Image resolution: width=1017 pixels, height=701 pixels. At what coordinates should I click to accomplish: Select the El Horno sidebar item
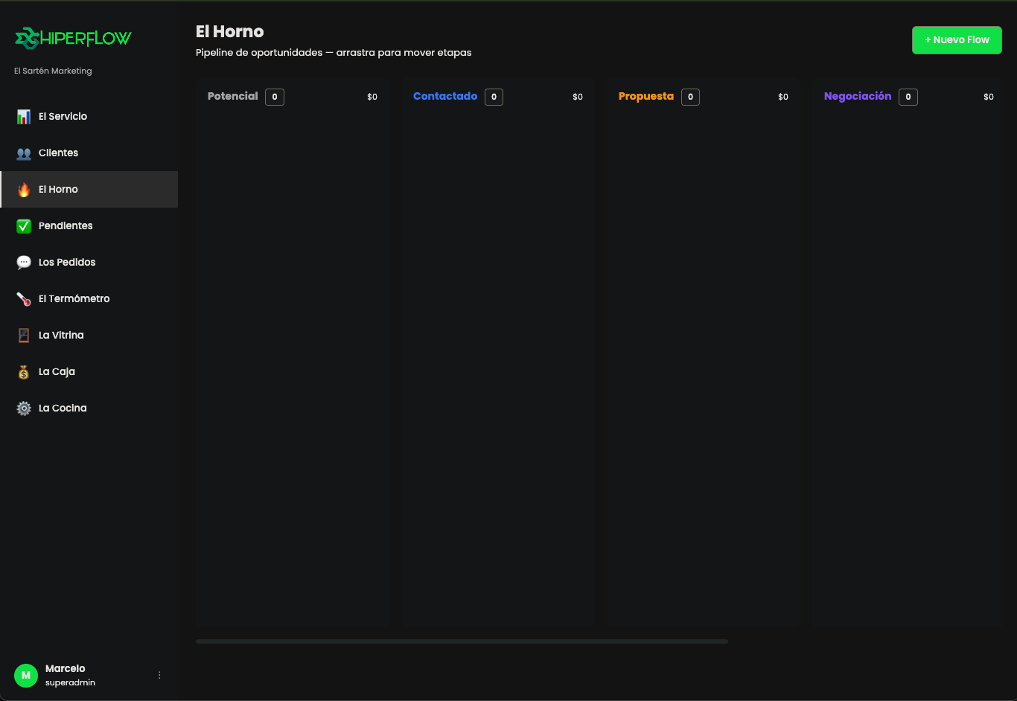point(89,190)
